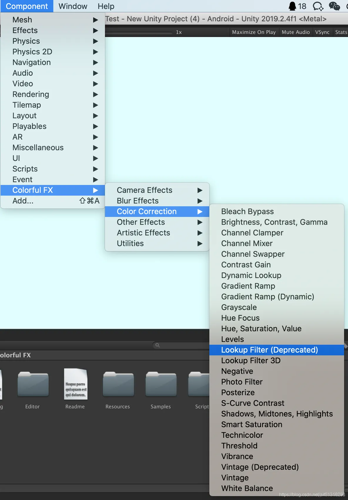The width and height of the screenshot is (348, 500).
Task: Toggle the Stats overlay button
Action: tap(341, 32)
